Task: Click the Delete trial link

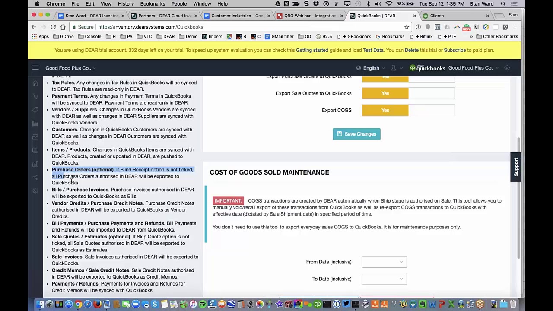Action: point(411,50)
